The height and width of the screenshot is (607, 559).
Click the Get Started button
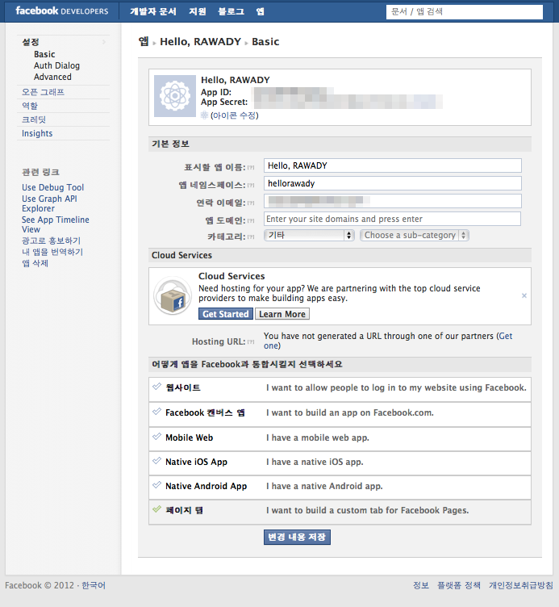coord(226,314)
